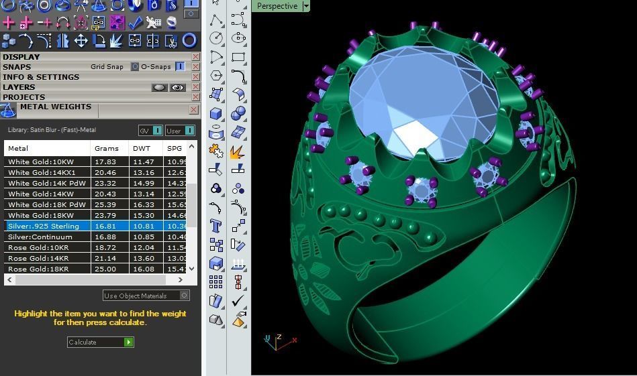Screen dimensions: 637x376
Task: Close the DISPLAY panel with red X
Action: 195,57
